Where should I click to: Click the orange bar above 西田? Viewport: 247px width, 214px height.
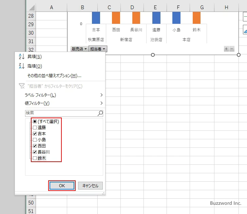click(116, 18)
